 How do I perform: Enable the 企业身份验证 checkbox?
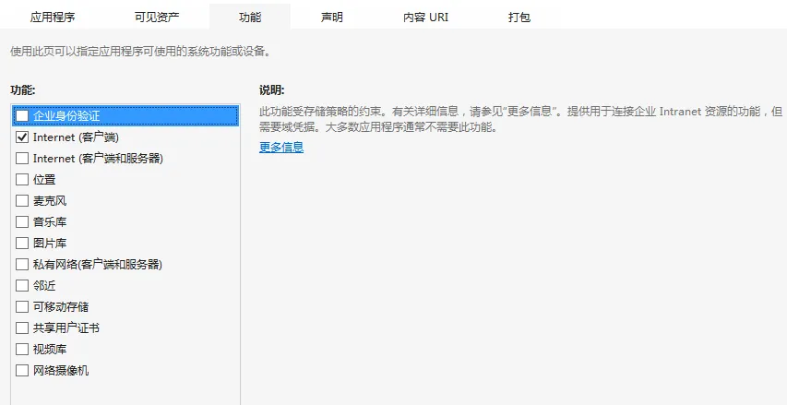[x=22, y=116]
